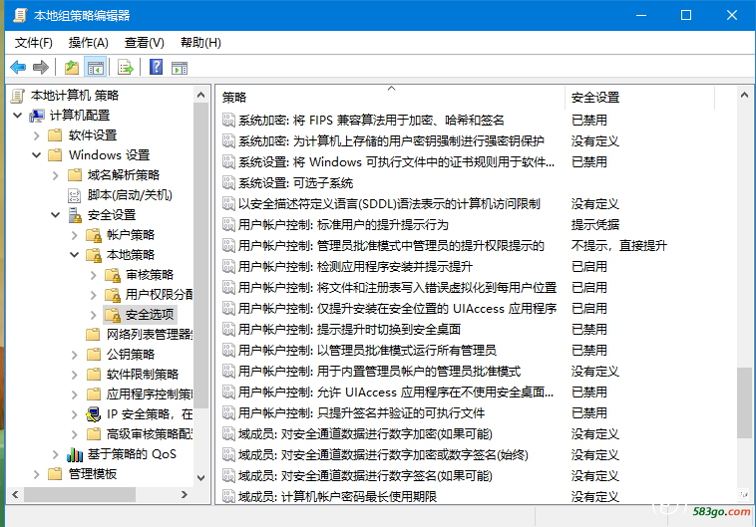Select 用户帐户控制: 用于内置管理员帐户的管理员批准模式

[x=379, y=372]
